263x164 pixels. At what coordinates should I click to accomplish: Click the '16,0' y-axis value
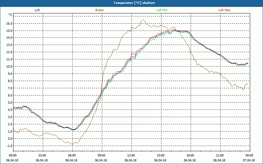(x=10, y=23)
